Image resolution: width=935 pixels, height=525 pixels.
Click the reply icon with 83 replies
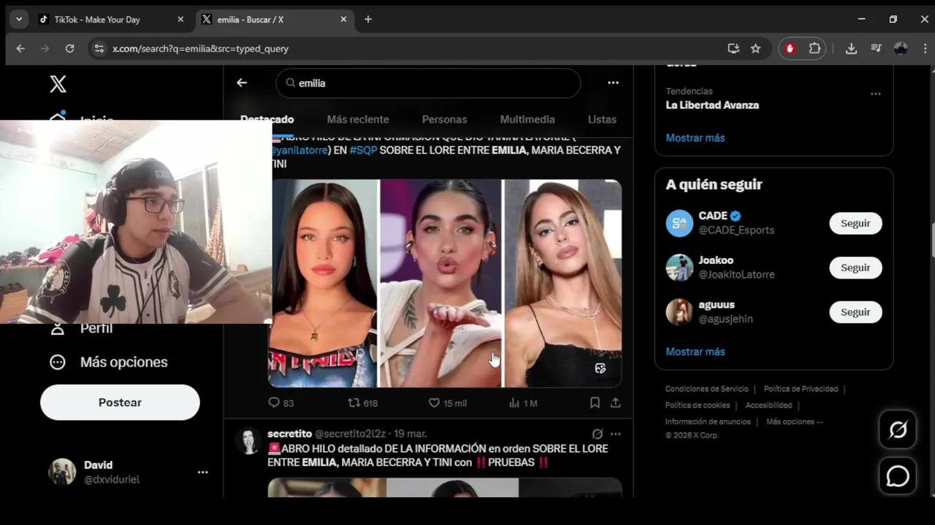pos(274,402)
